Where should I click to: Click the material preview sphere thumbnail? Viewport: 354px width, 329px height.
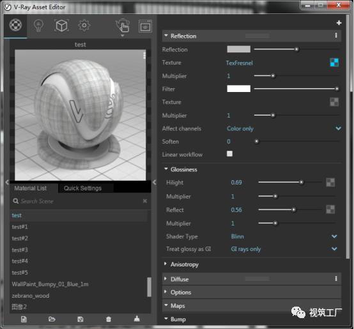[80, 115]
